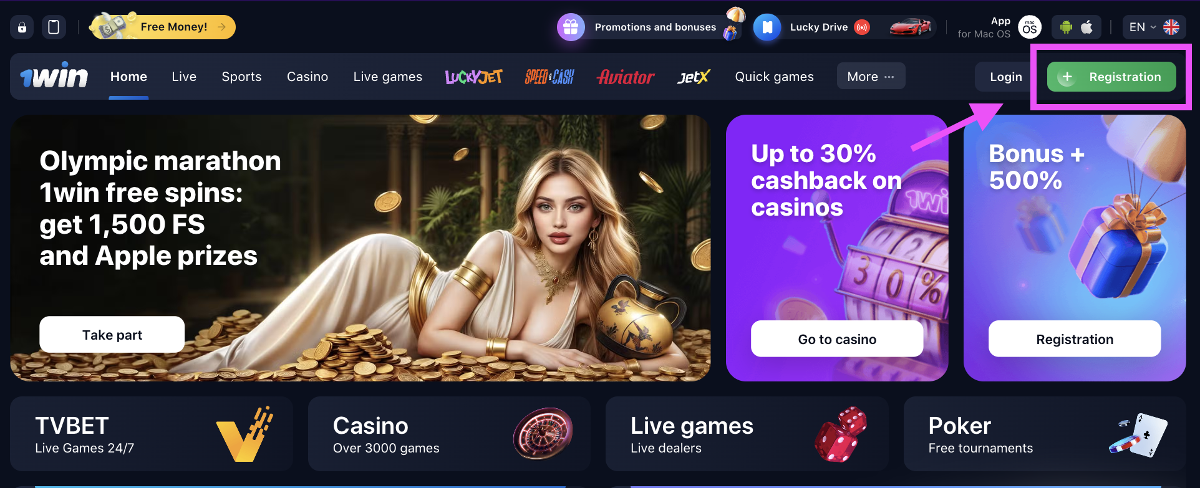Open the Poker Free tournaments tile
Viewport: 1200px width, 488px height.
pos(1045,434)
